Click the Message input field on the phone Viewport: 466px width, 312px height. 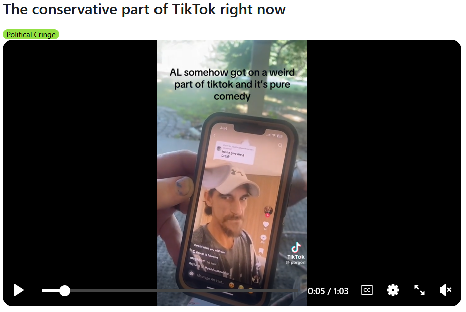(210, 279)
